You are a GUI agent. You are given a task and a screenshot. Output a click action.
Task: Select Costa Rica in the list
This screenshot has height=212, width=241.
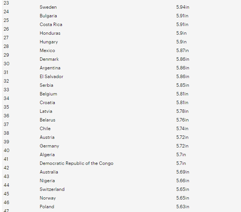pyautogui.click(x=51, y=25)
